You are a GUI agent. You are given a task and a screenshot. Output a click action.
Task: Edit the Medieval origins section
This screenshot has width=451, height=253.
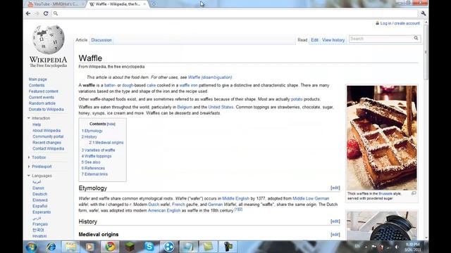coord(335,234)
